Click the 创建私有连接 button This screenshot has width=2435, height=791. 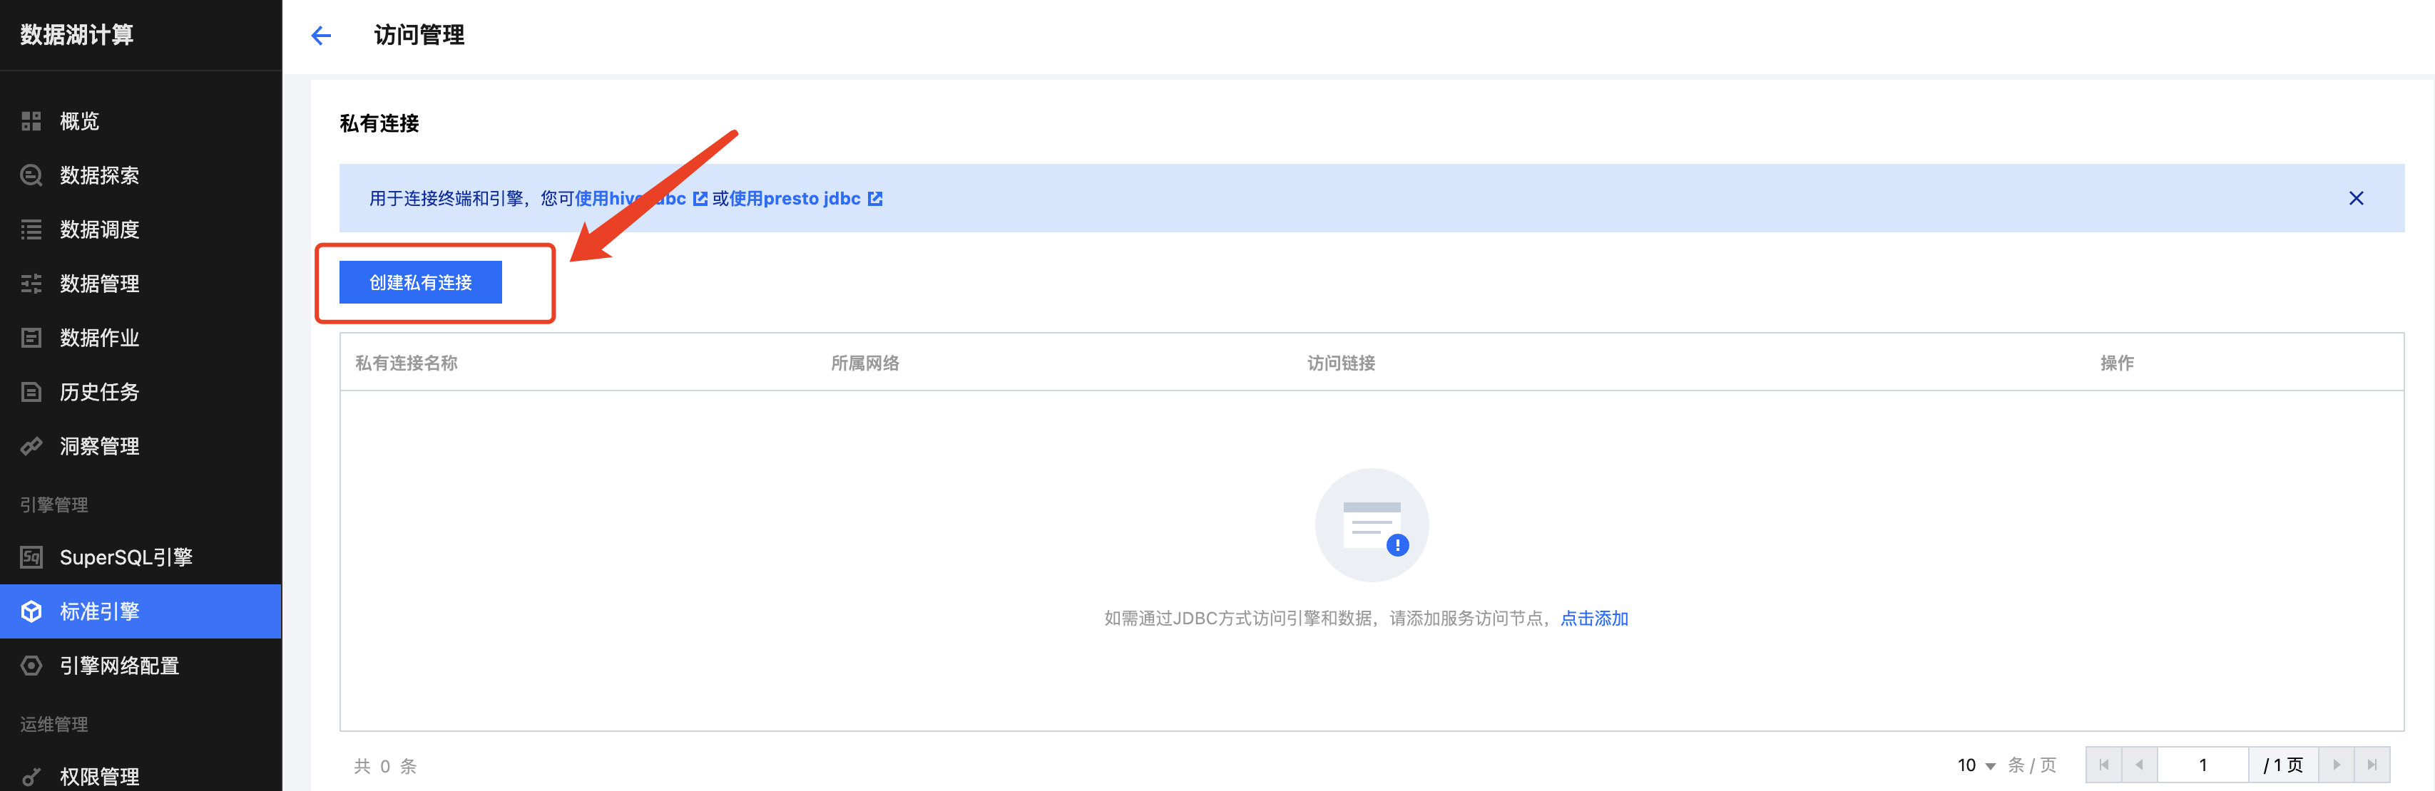pyautogui.click(x=421, y=282)
